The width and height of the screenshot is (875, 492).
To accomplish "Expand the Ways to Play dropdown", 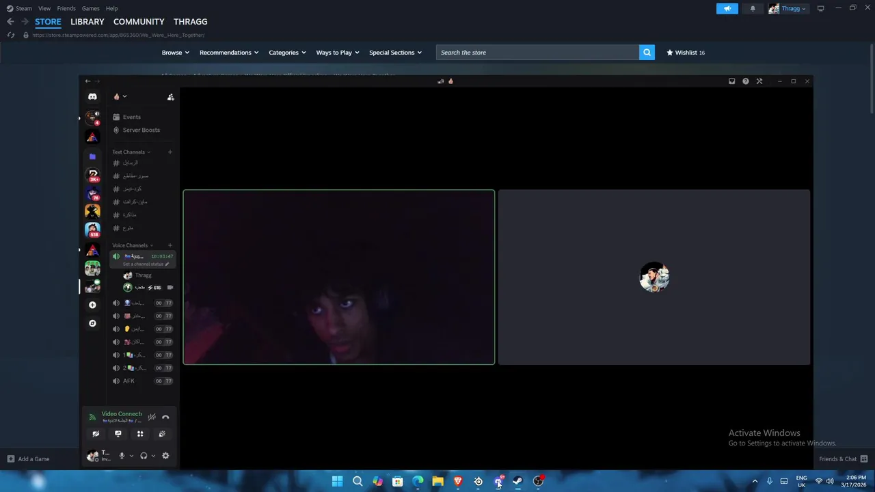I will pyautogui.click(x=338, y=53).
